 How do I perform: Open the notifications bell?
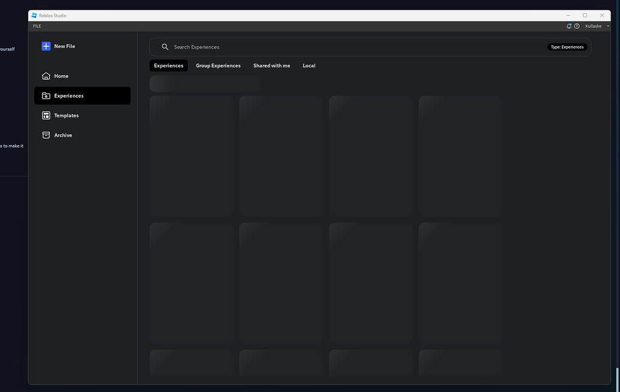pyautogui.click(x=569, y=26)
